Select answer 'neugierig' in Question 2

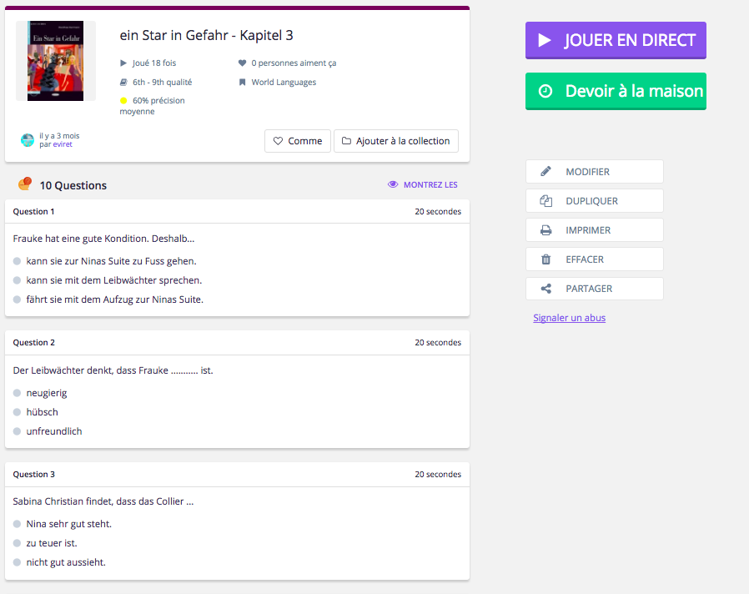click(x=18, y=393)
